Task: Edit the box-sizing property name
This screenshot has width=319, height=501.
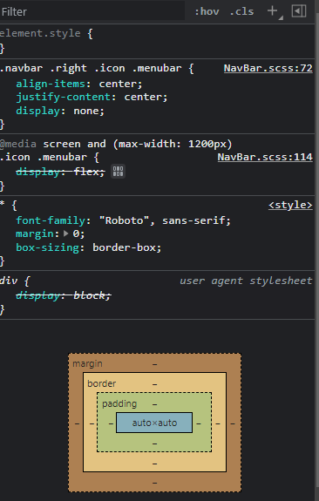Action: [48, 247]
